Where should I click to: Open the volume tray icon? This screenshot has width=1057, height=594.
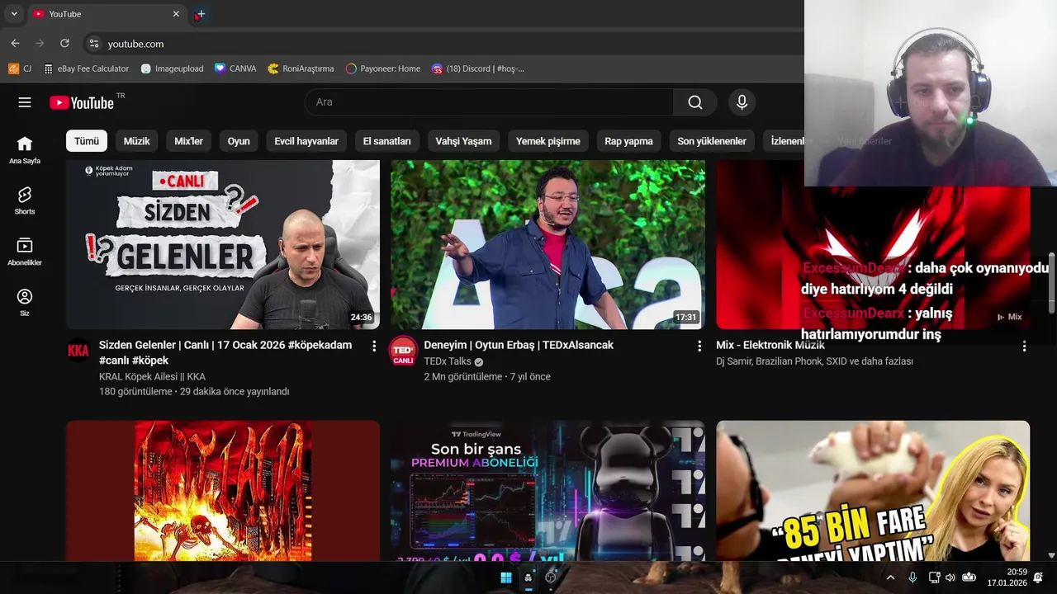point(950,577)
